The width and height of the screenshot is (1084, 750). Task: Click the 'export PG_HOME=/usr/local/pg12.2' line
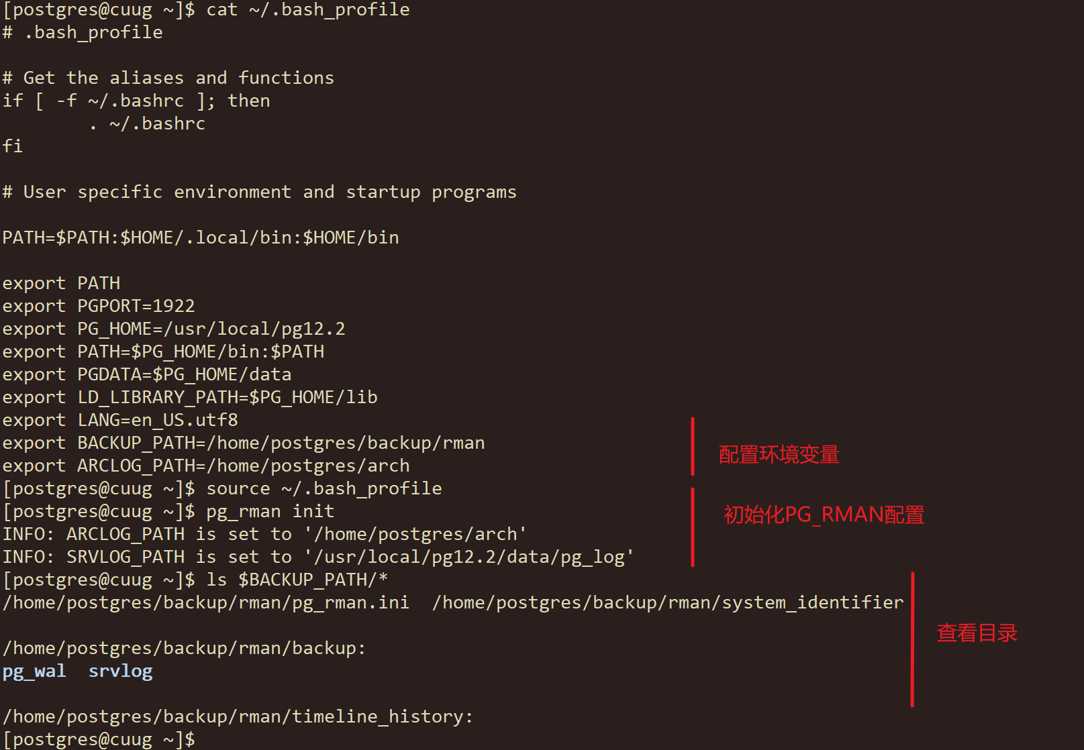point(174,329)
